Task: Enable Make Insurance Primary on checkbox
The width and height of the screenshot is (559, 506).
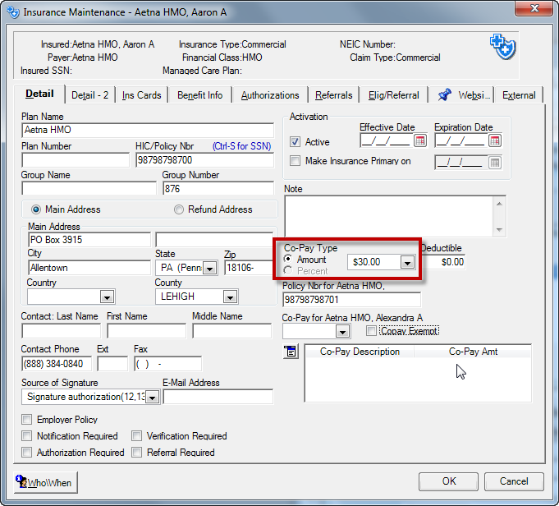Action: (295, 160)
